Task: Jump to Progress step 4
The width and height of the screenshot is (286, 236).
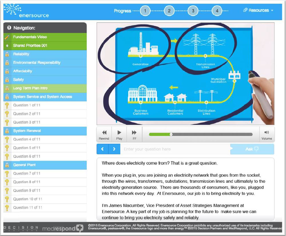Action: pos(217,11)
